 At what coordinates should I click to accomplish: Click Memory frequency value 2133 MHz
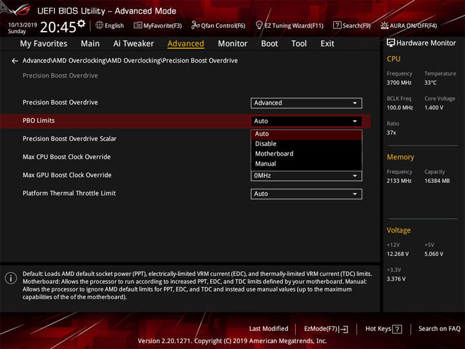pos(399,181)
